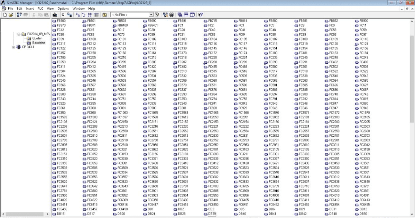Viewport: 415px width, 218px height.
Task: Click the tree panel horizontal scrollbar
Action: point(24,215)
